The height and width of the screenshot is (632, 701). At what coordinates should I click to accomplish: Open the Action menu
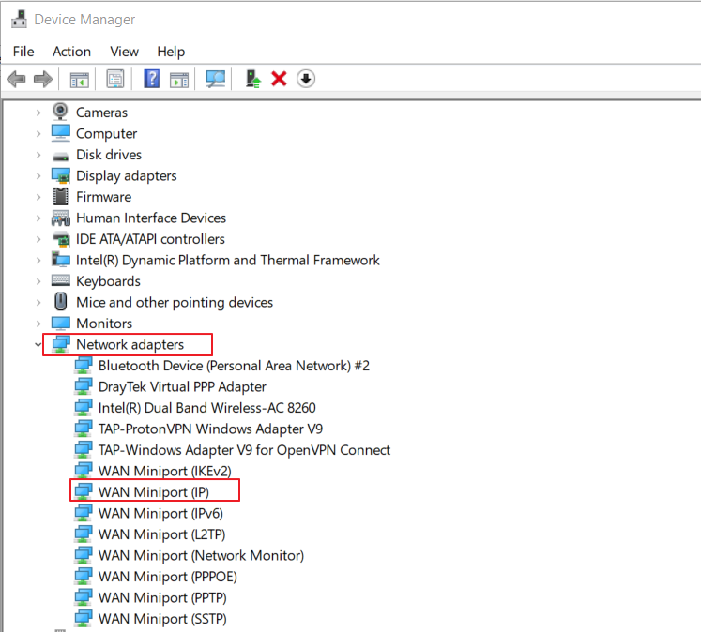pyautogui.click(x=71, y=52)
